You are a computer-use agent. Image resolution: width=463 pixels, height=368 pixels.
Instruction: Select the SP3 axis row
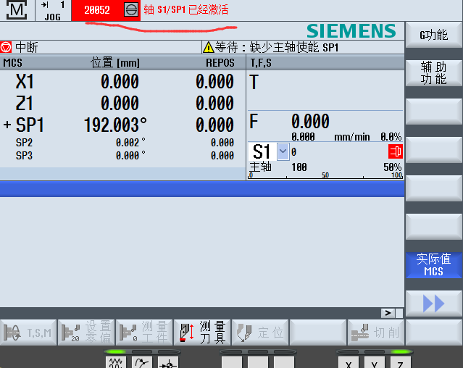(123, 156)
